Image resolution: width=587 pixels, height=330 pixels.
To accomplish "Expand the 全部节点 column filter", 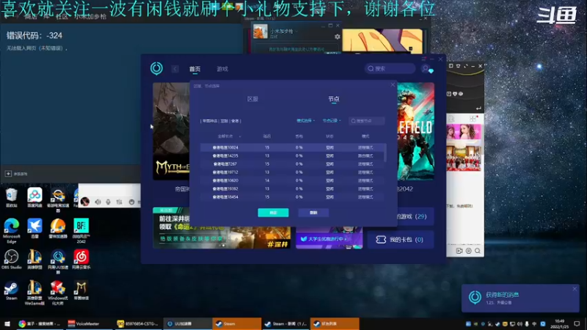I will (x=229, y=136).
